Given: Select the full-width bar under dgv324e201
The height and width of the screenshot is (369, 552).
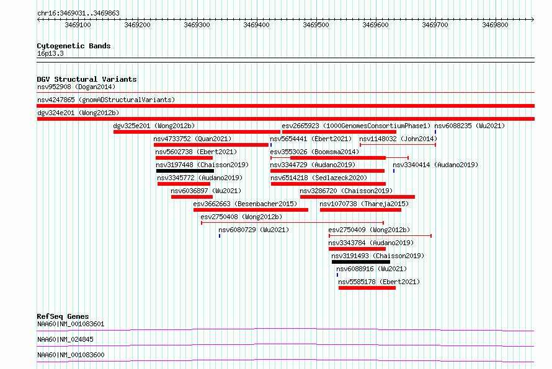Looking at the screenshot, I should pos(285,119).
